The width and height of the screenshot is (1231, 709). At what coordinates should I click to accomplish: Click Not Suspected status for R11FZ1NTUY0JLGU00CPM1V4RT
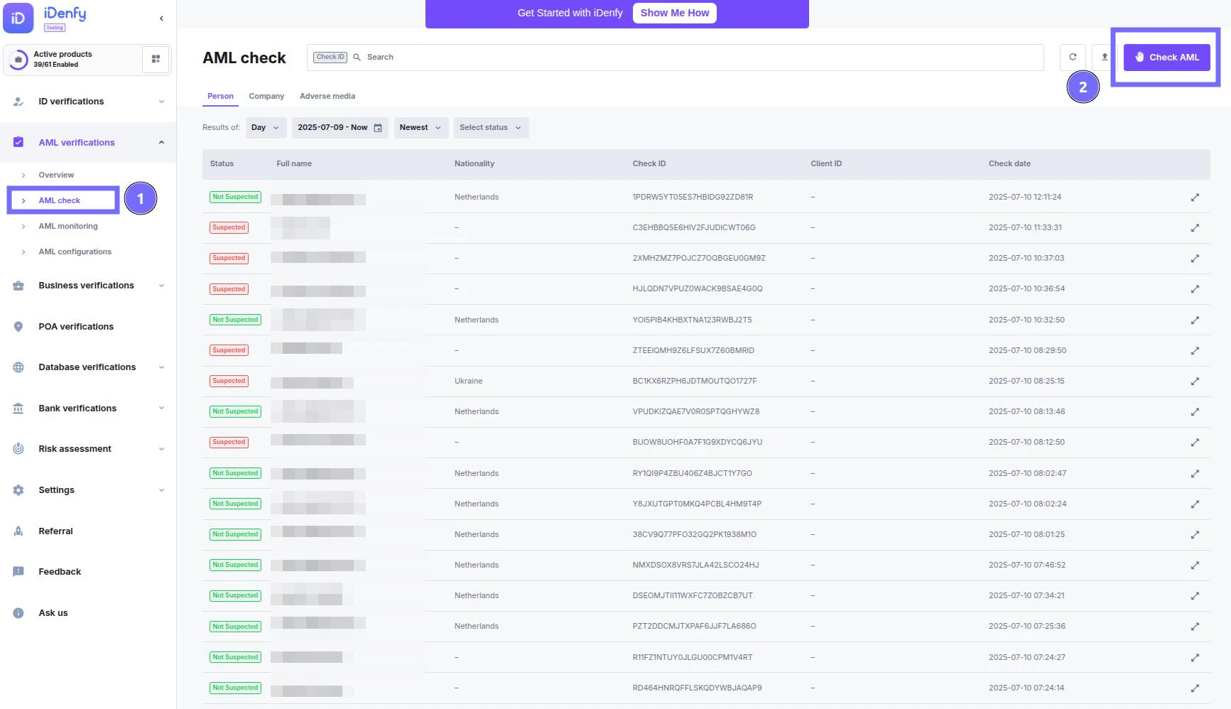click(235, 657)
